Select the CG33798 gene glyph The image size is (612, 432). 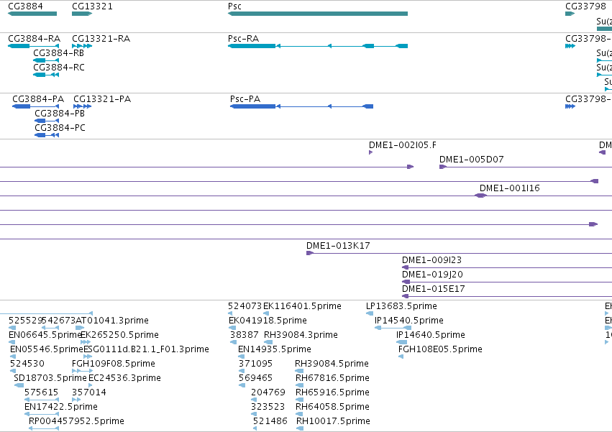point(570,14)
